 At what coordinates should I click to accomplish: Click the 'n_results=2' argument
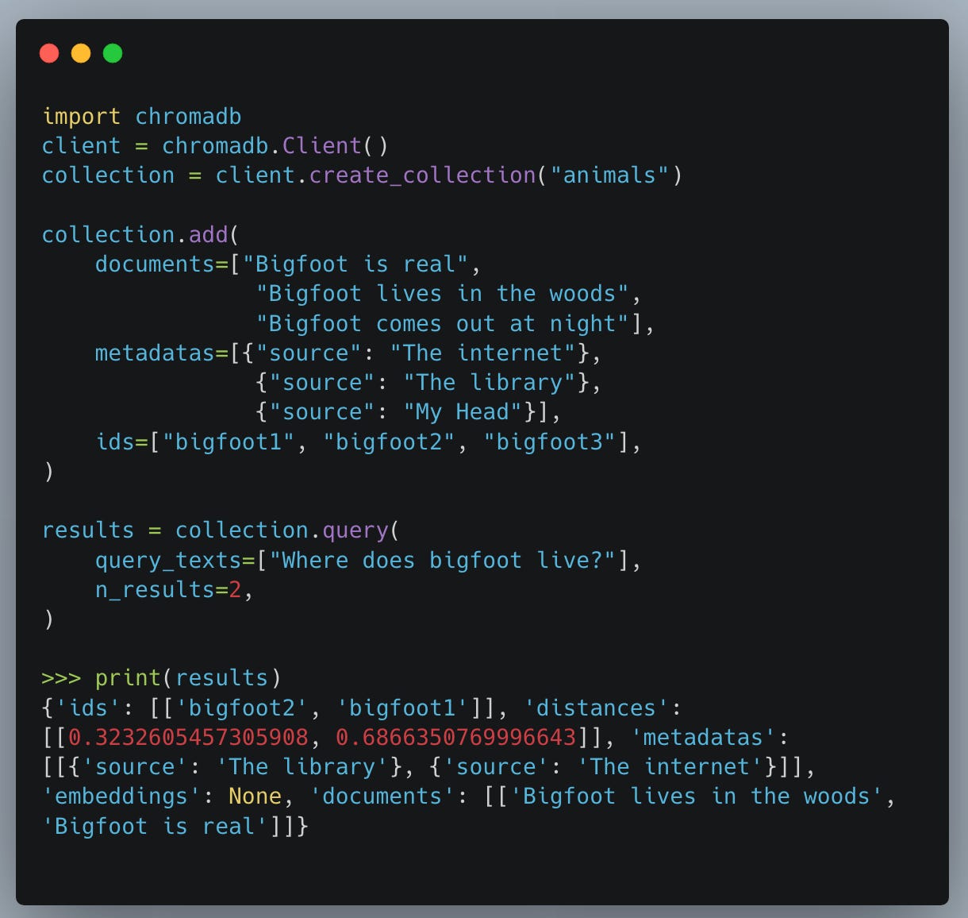coord(168,590)
